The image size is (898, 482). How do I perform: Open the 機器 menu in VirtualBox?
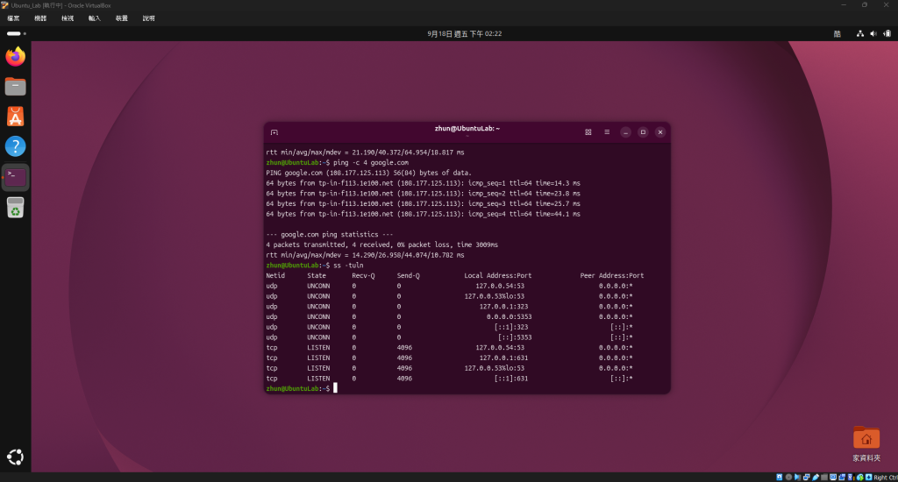40,18
